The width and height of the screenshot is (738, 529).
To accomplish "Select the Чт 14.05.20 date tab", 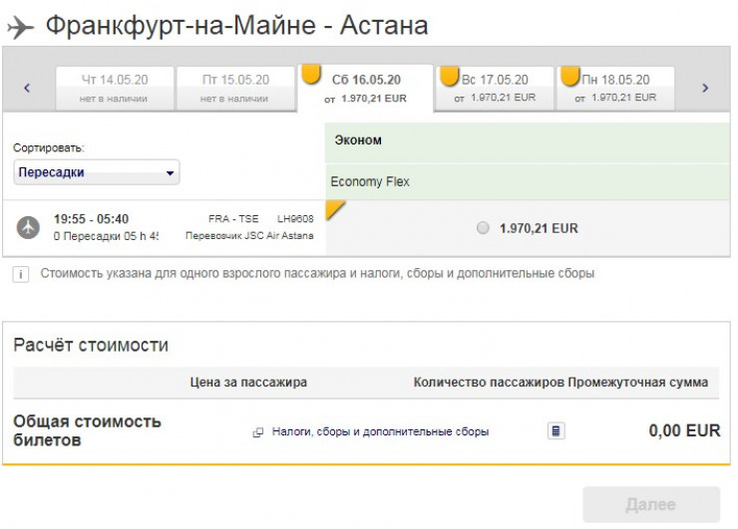I will 114,88.
